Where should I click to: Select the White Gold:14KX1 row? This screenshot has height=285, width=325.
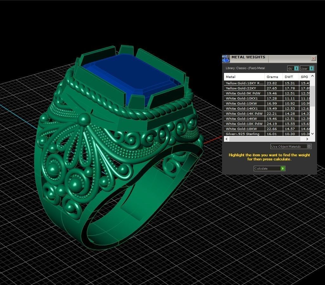[267, 108]
